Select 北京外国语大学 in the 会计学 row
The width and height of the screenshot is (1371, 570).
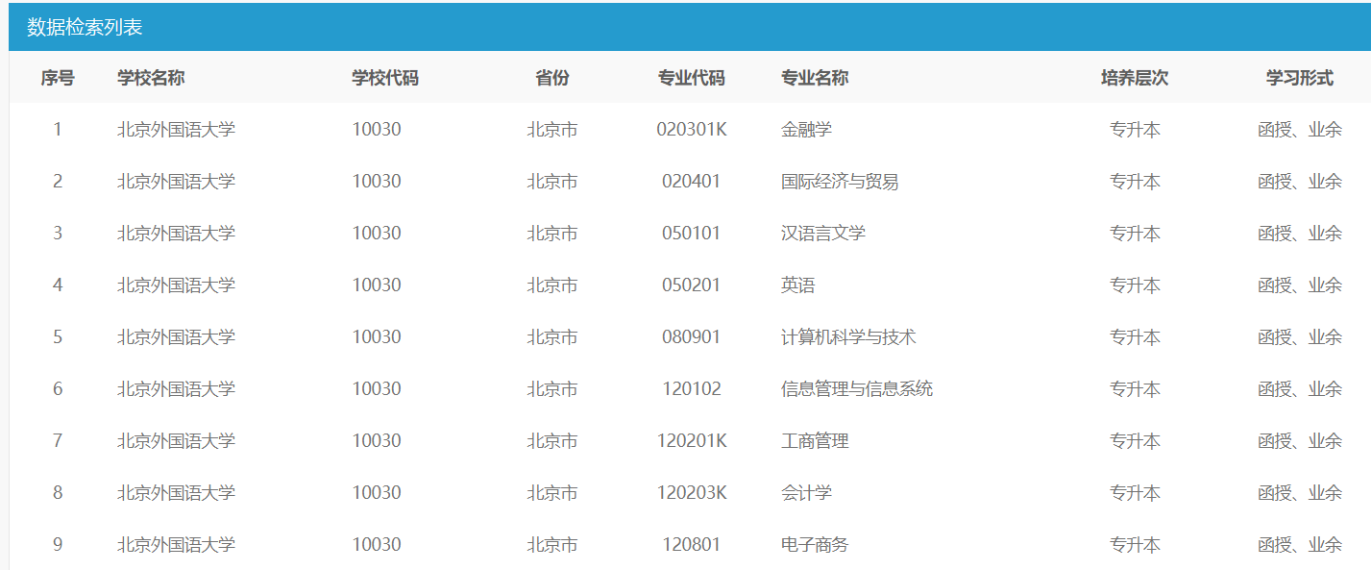(x=176, y=493)
